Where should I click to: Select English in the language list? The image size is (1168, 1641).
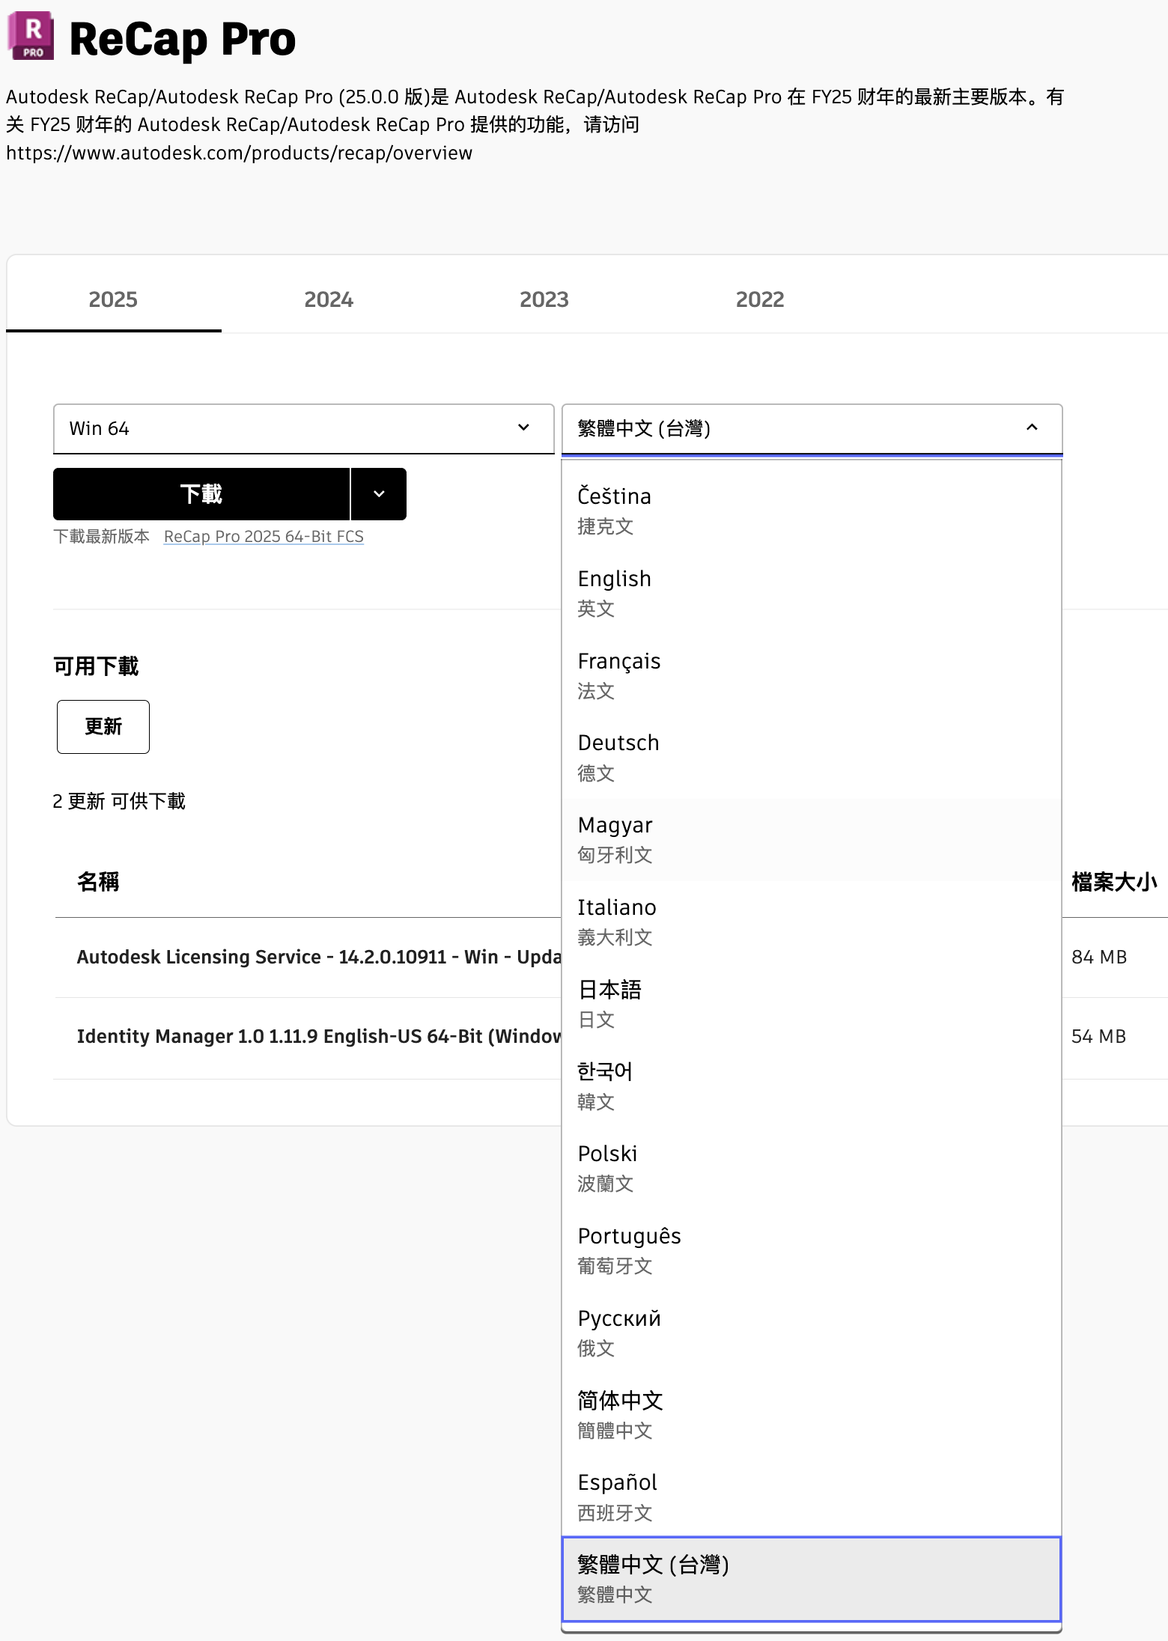[x=812, y=593]
